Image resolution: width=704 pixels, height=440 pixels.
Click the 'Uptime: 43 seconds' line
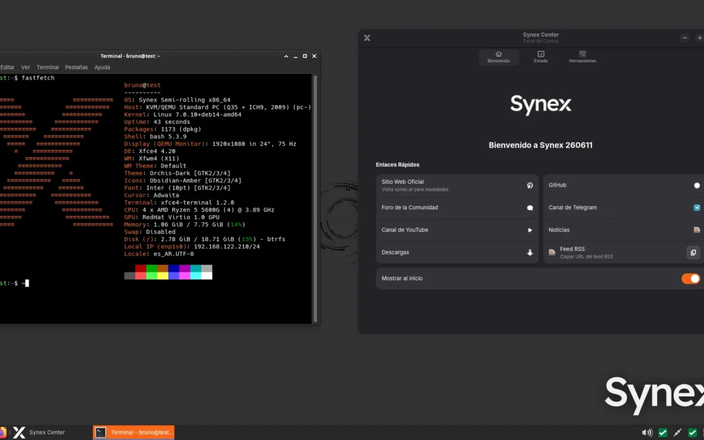(x=157, y=122)
